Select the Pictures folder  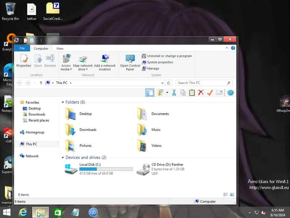tap(78, 146)
